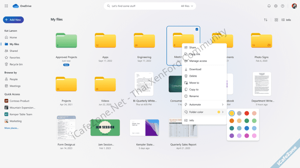Click the search box field

pyautogui.click(x=143, y=6)
